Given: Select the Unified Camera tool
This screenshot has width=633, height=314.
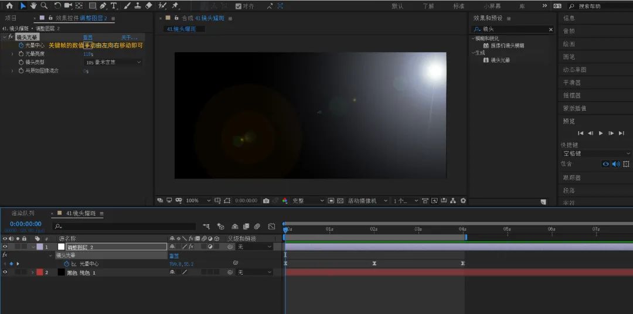Looking at the screenshot, I should coord(68,6).
